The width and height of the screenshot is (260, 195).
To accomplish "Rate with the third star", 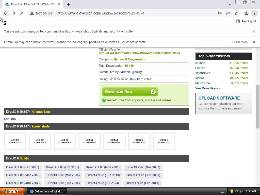I will [119, 79].
